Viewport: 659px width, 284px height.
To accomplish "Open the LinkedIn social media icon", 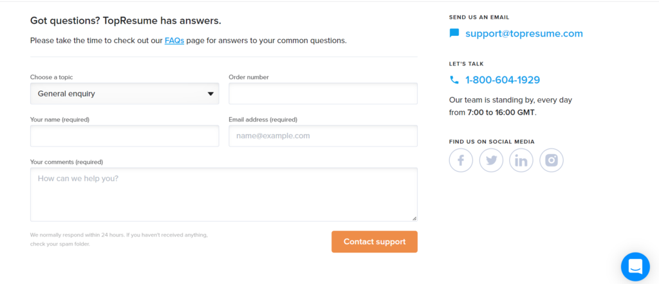I will [x=521, y=160].
